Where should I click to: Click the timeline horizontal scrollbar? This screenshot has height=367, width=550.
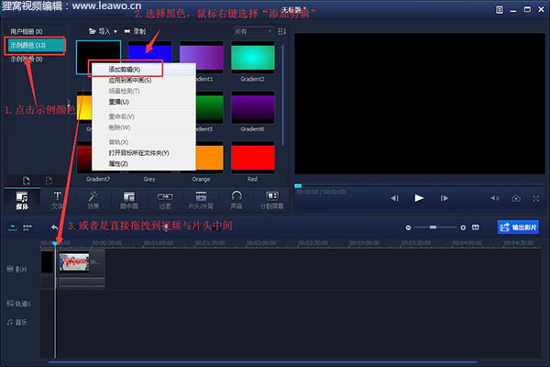tap(262, 361)
